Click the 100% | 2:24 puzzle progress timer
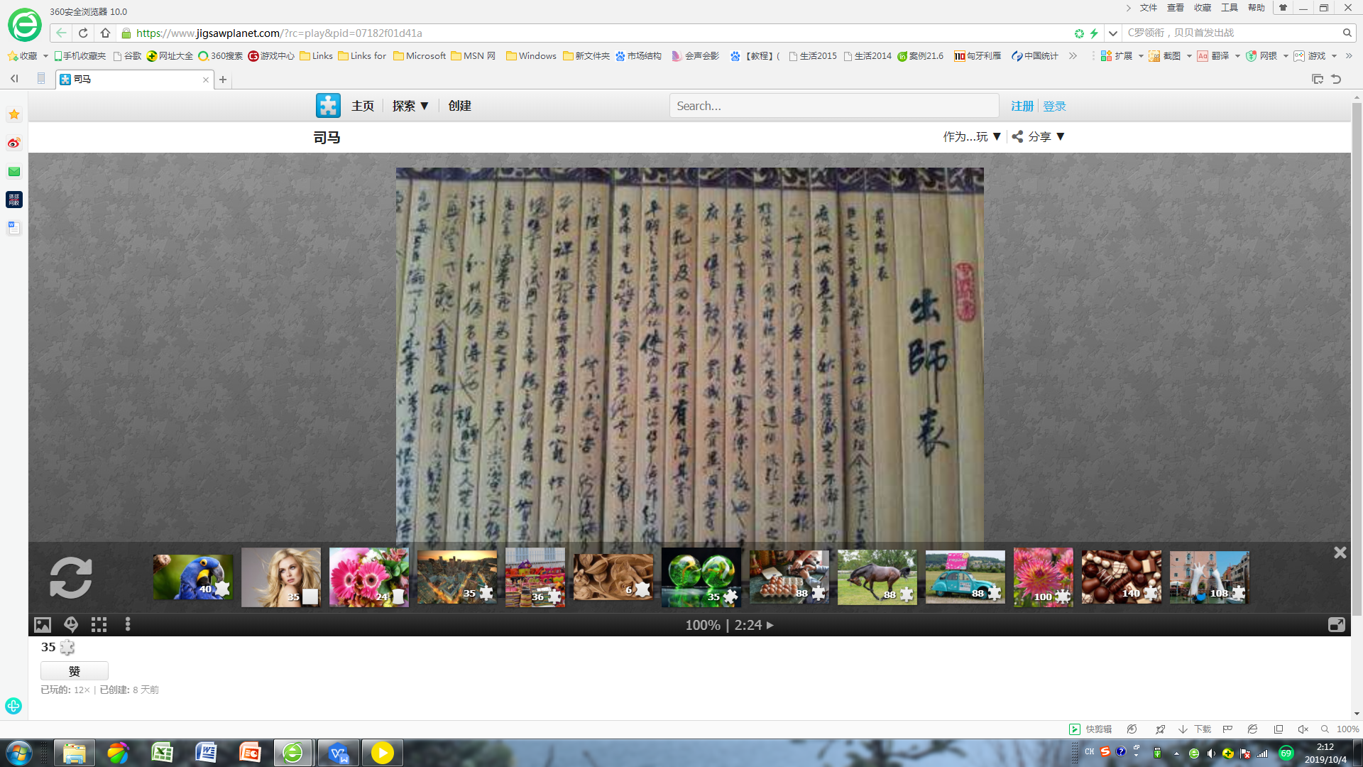 point(729,625)
